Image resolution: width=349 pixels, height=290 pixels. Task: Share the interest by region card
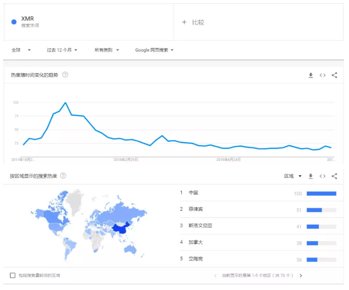(x=334, y=176)
